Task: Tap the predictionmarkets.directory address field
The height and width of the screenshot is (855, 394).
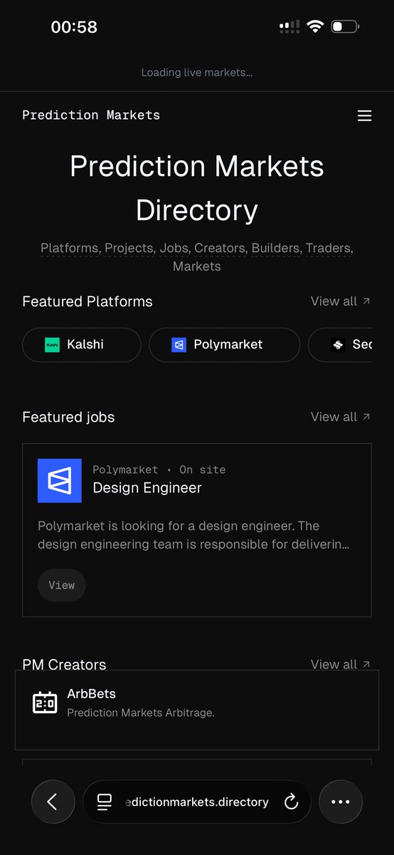Action: coord(197,802)
